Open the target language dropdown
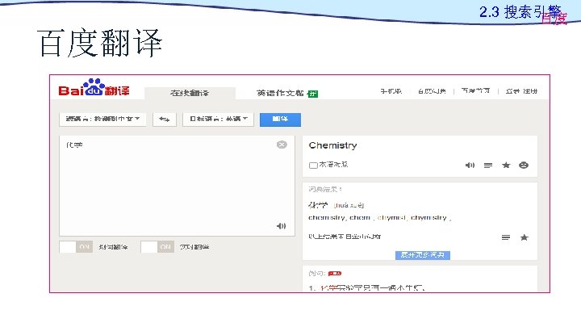Viewport: 581px width, 327px height. pyautogui.click(x=218, y=119)
